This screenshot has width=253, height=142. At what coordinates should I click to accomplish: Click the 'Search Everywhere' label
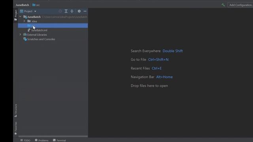pos(145,51)
